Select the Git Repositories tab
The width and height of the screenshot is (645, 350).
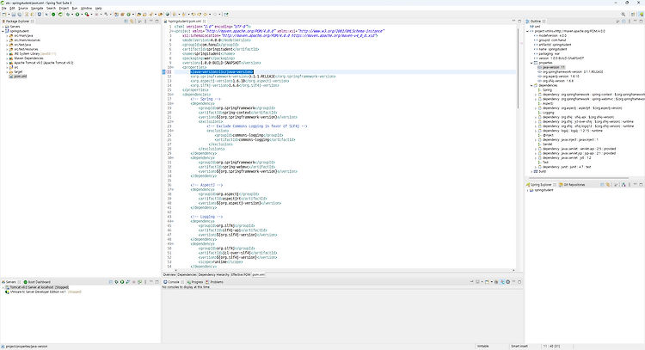572,185
